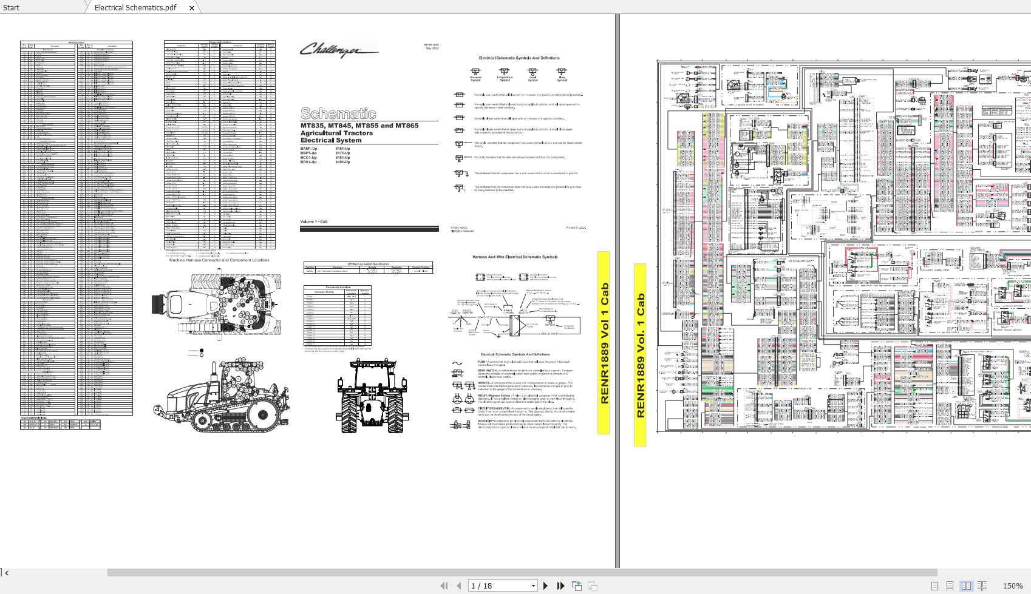Click the Challenger logo on cover page
This screenshot has width=1031, height=594.
338,50
